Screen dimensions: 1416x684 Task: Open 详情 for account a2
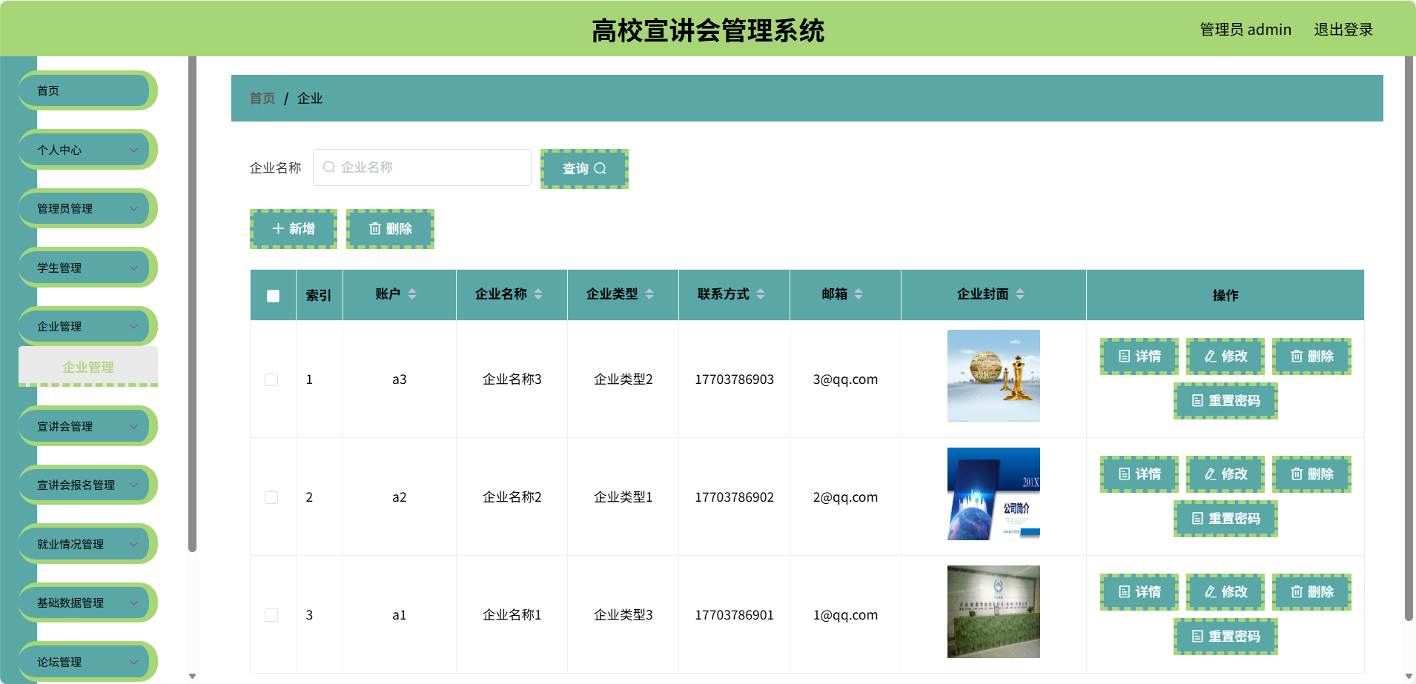pyautogui.click(x=1139, y=474)
